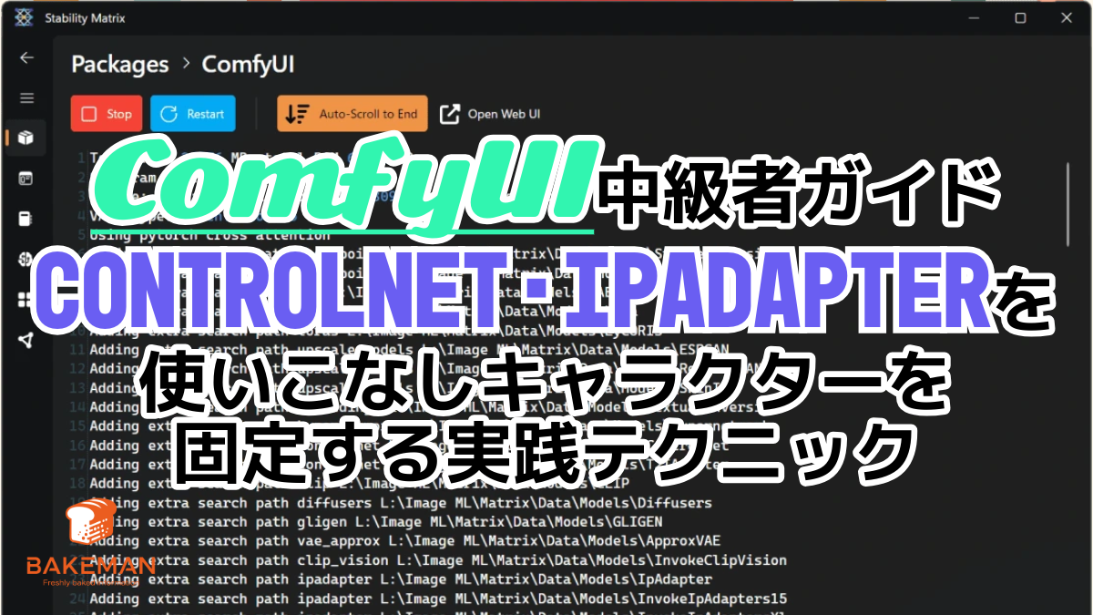Open the Checkpoints notebook icon in sidebar
The width and height of the screenshot is (1093, 615).
[26, 219]
